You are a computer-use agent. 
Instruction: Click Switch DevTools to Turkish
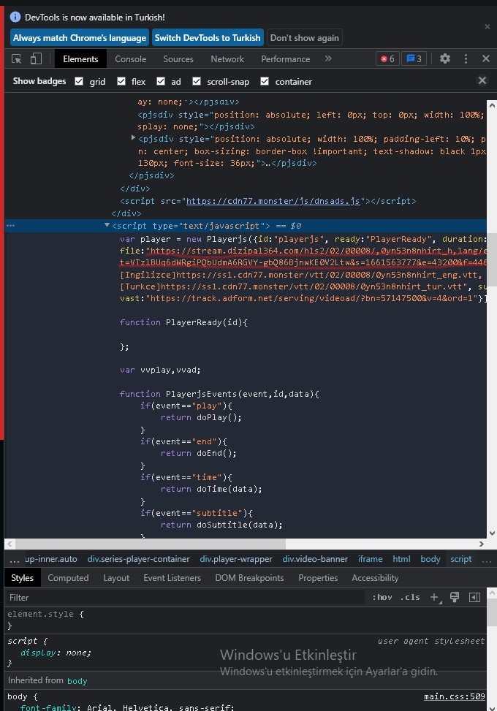[208, 38]
